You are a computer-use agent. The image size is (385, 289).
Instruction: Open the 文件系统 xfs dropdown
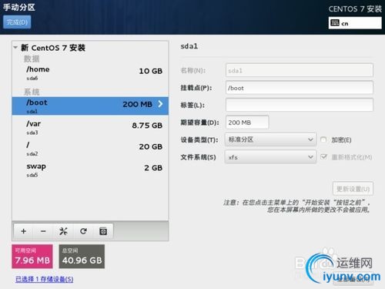coord(270,156)
